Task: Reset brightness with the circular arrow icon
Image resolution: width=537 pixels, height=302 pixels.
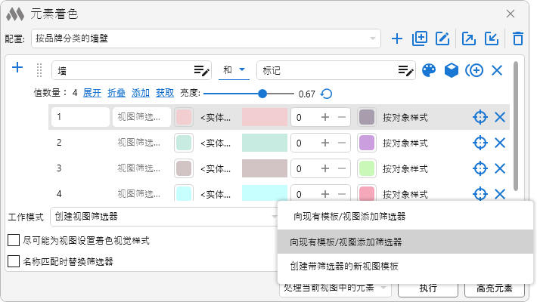Action: coord(326,94)
